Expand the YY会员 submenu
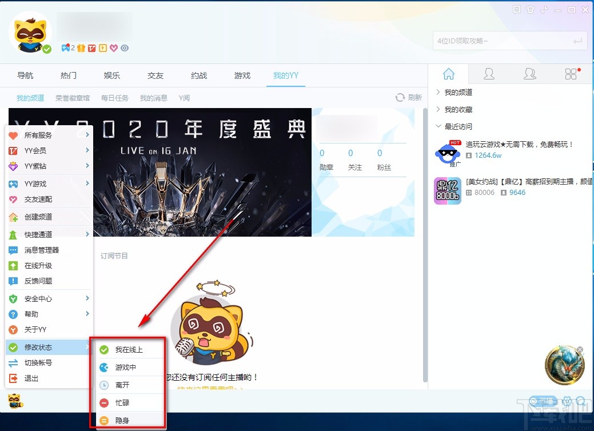Viewport: 594px width, 431px height. click(x=49, y=151)
